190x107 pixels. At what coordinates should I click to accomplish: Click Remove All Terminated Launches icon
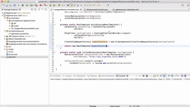pyautogui.click(x=147, y=76)
